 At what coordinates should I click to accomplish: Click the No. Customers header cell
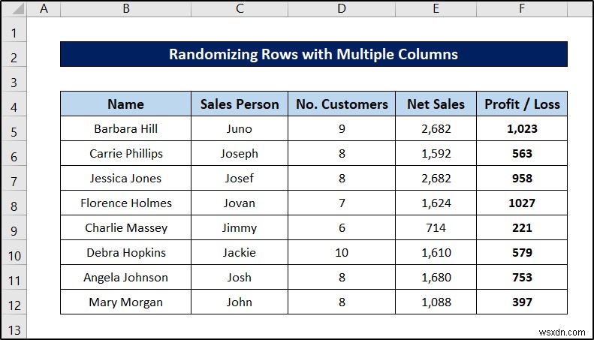(342, 104)
